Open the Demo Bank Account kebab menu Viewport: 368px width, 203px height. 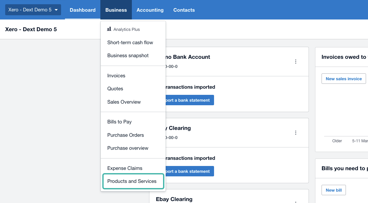296,62
